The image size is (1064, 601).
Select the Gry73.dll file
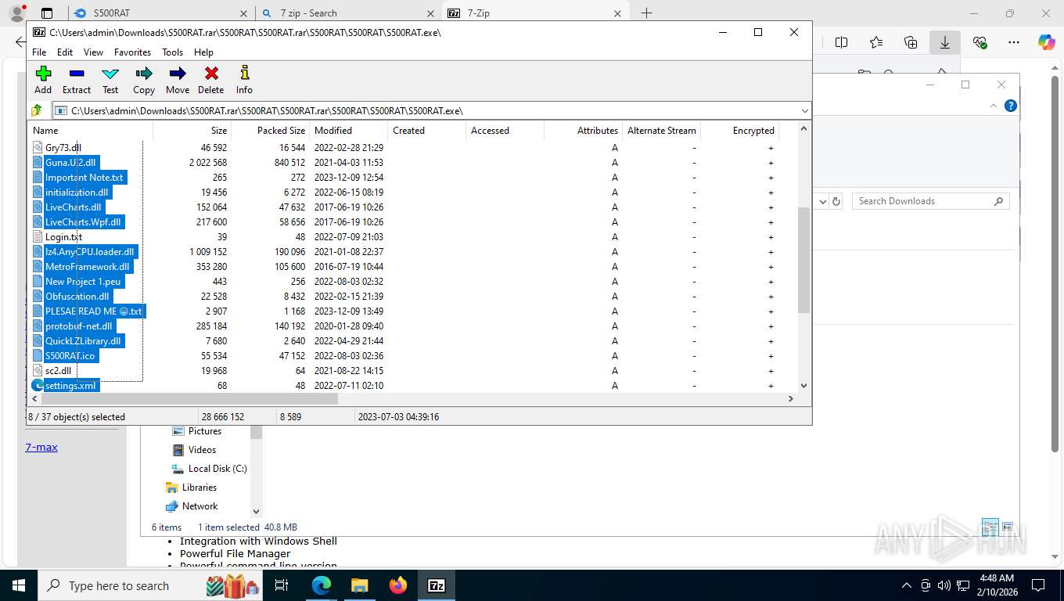click(63, 148)
